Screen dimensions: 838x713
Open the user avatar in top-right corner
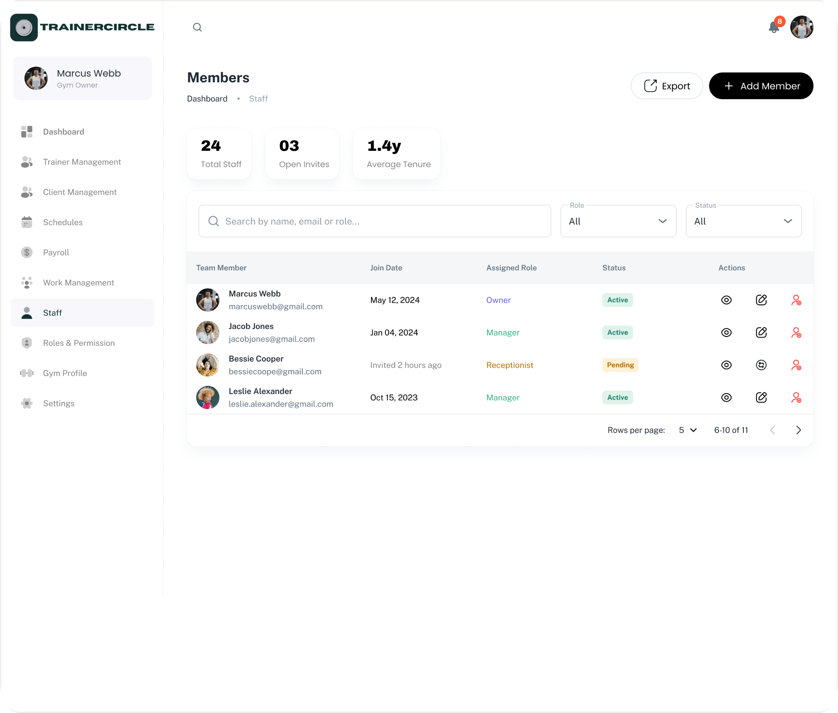[x=802, y=27]
